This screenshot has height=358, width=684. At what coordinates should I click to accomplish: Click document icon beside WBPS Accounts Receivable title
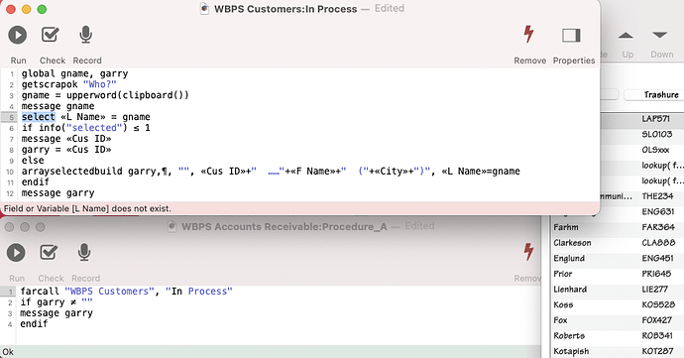[172, 226]
